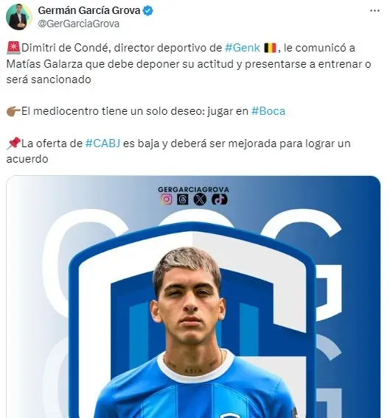Image resolution: width=390 pixels, height=418 pixels.
Task: Click the Genk crest shield behind the player
Action: click(x=192, y=320)
